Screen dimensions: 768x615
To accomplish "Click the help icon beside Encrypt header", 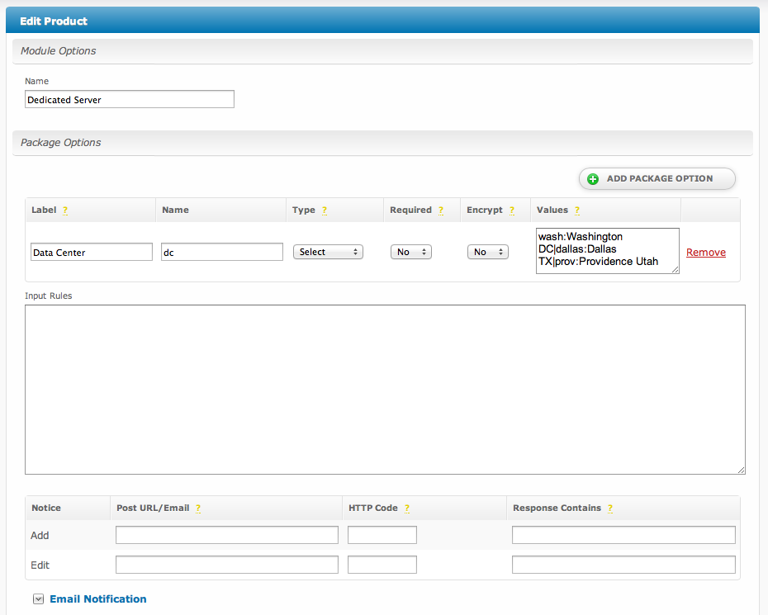I will pyautogui.click(x=512, y=211).
